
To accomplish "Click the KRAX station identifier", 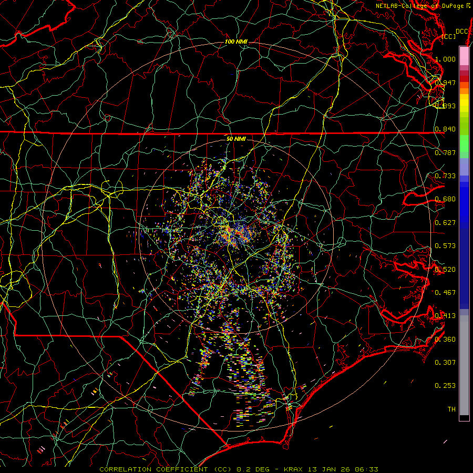I will click(x=293, y=469).
